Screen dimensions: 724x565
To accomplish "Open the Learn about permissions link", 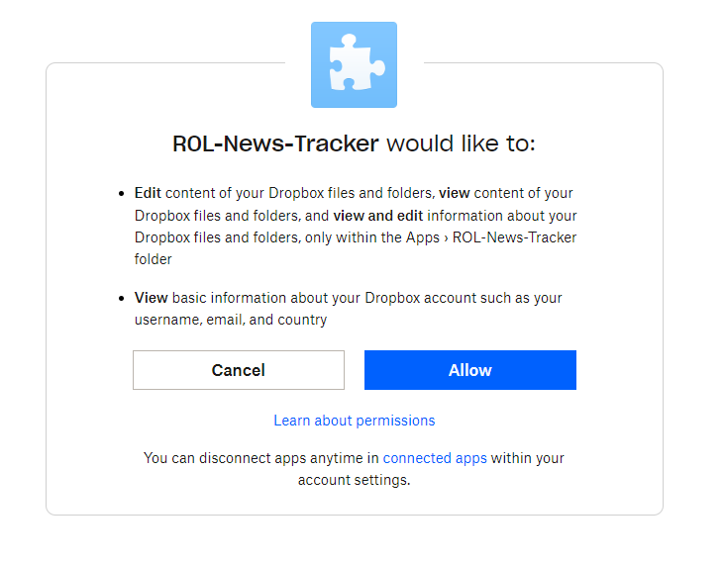I will [355, 421].
